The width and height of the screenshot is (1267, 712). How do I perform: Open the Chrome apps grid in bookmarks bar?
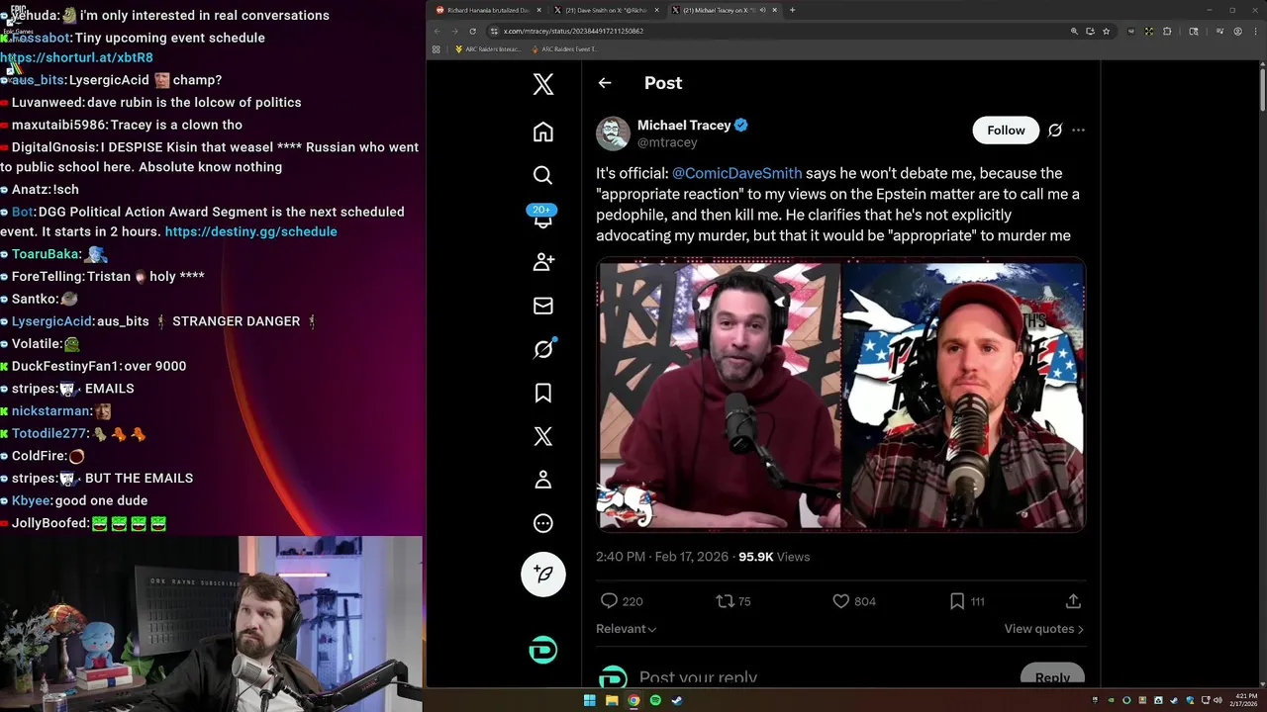coord(436,48)
